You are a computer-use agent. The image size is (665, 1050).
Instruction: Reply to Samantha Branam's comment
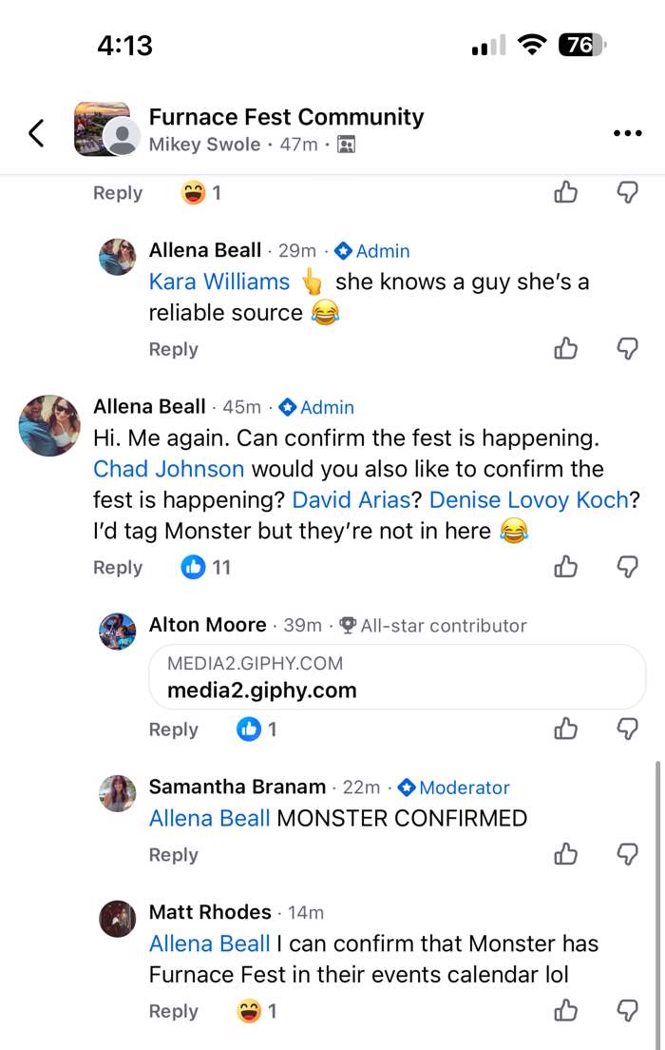click(x=173, y=855)
